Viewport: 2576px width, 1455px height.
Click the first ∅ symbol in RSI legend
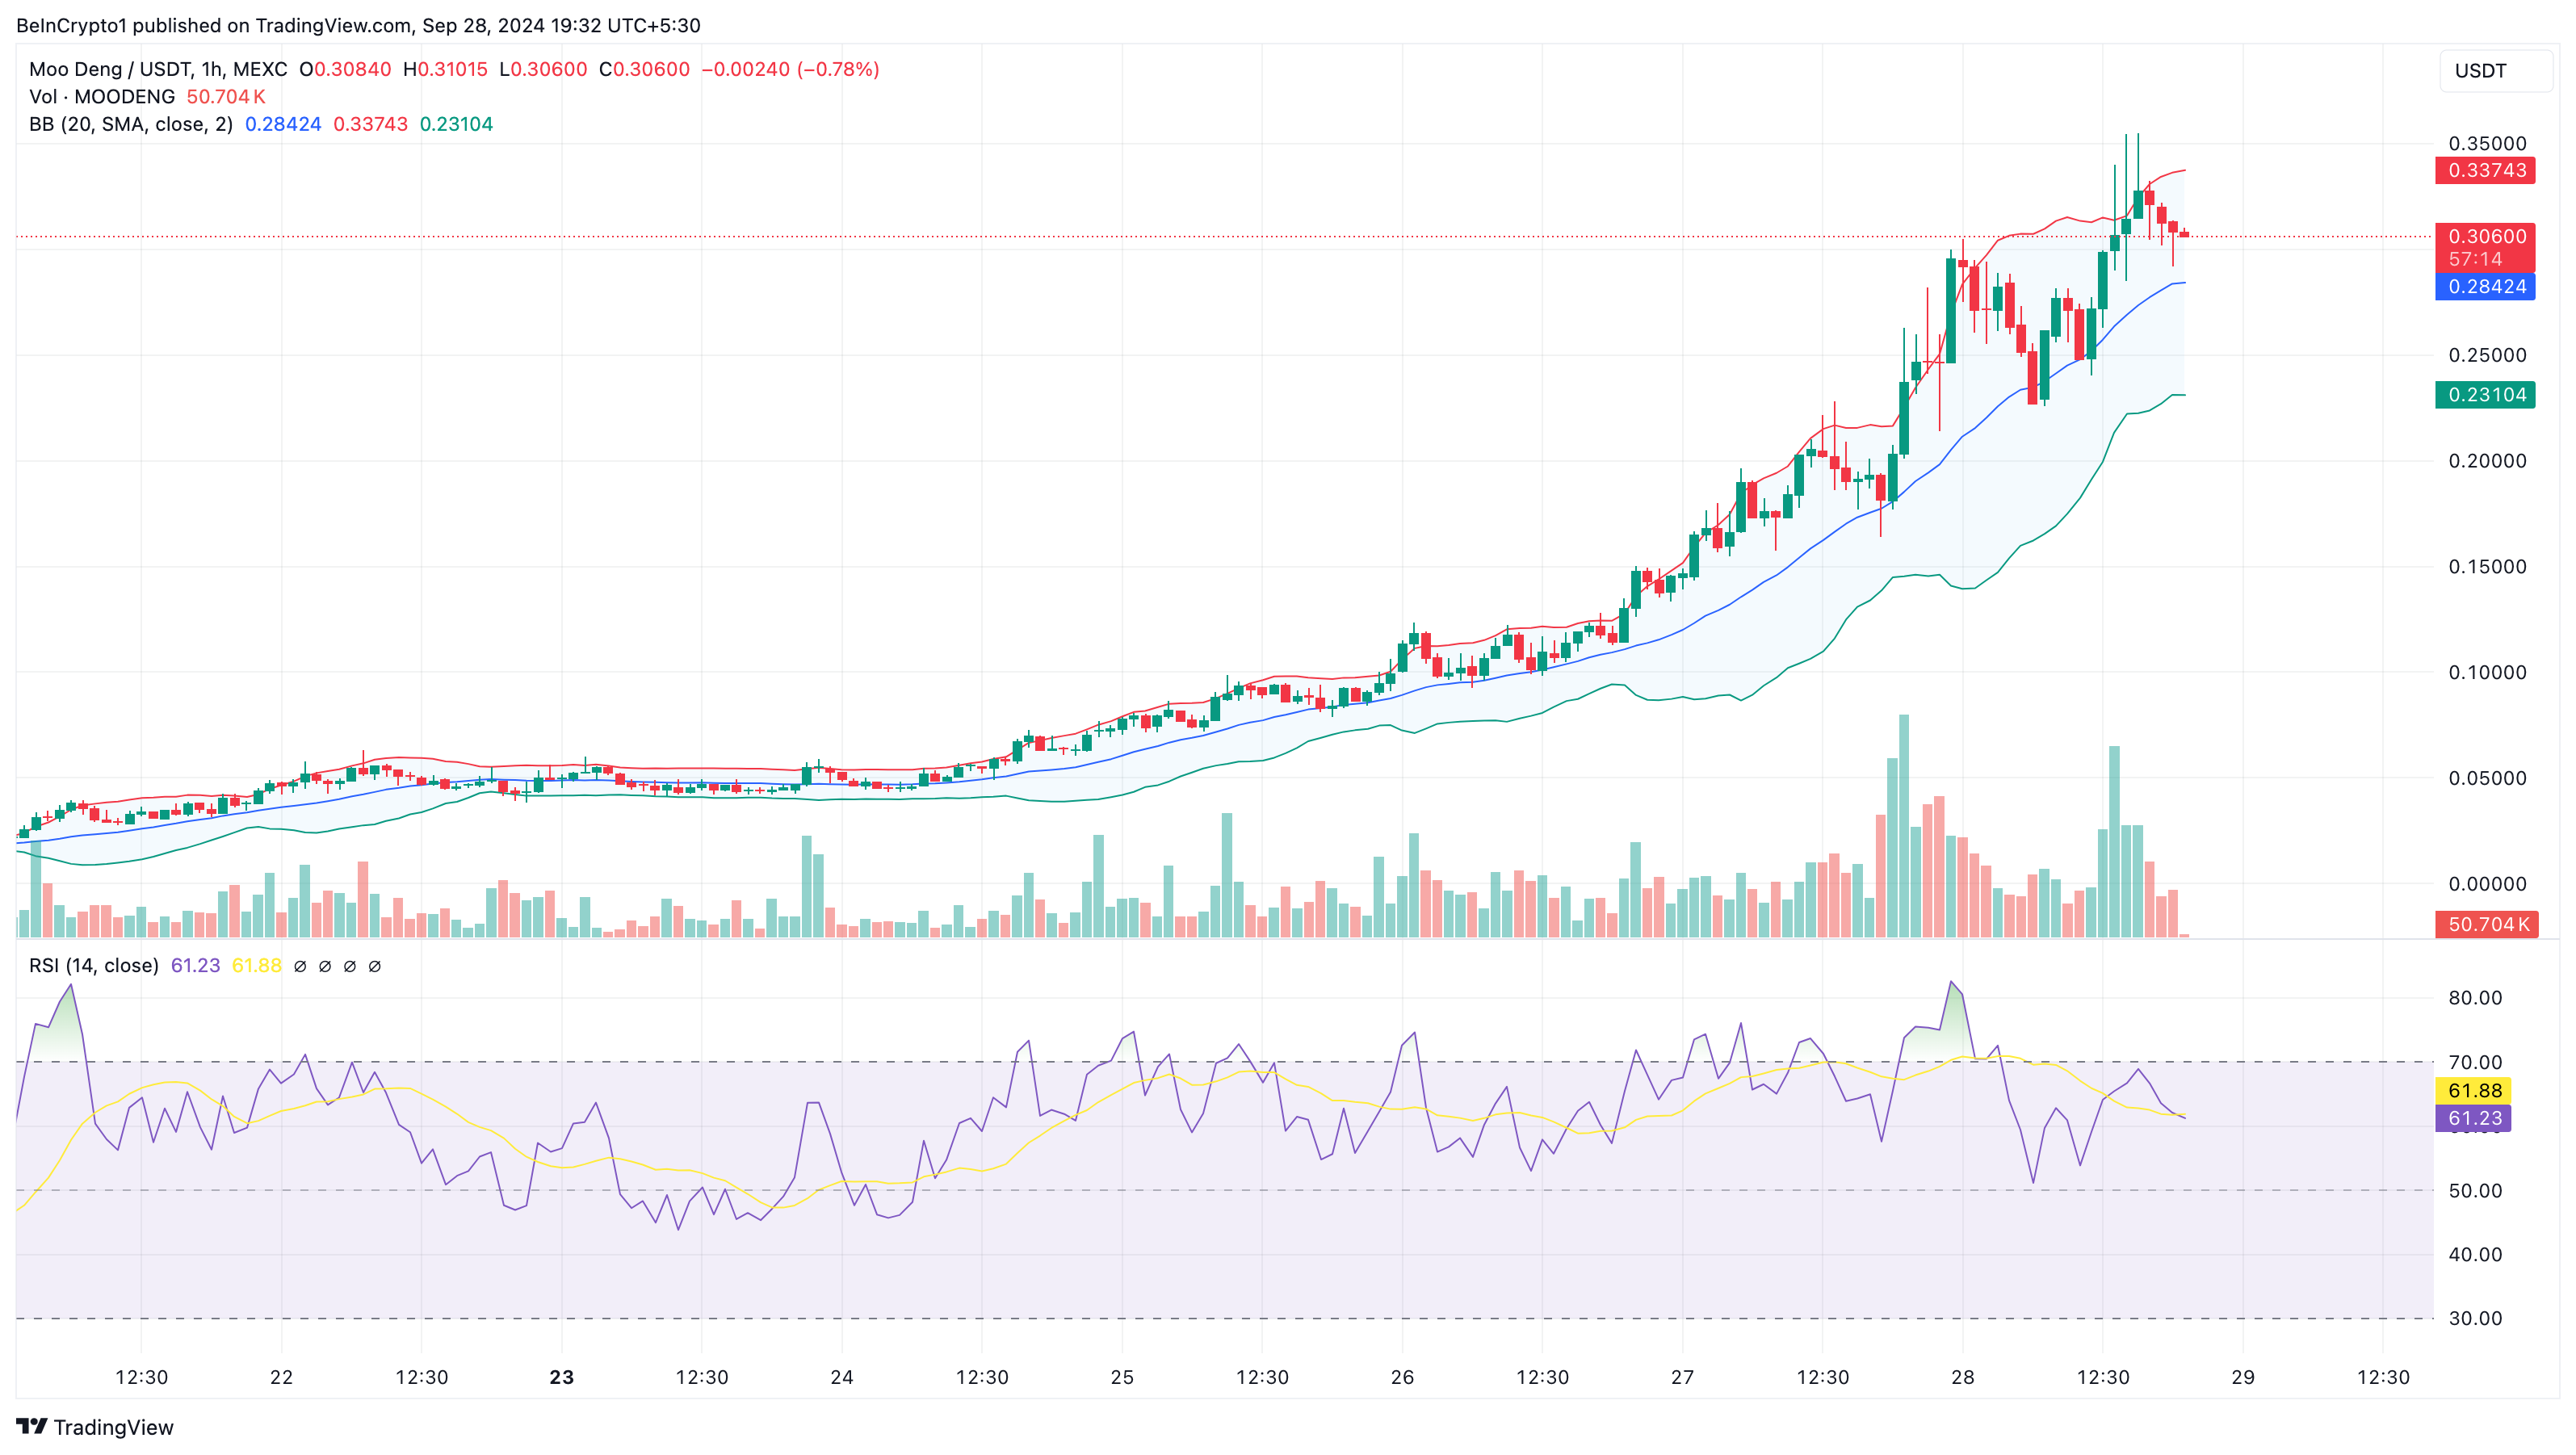pos(300,966)
